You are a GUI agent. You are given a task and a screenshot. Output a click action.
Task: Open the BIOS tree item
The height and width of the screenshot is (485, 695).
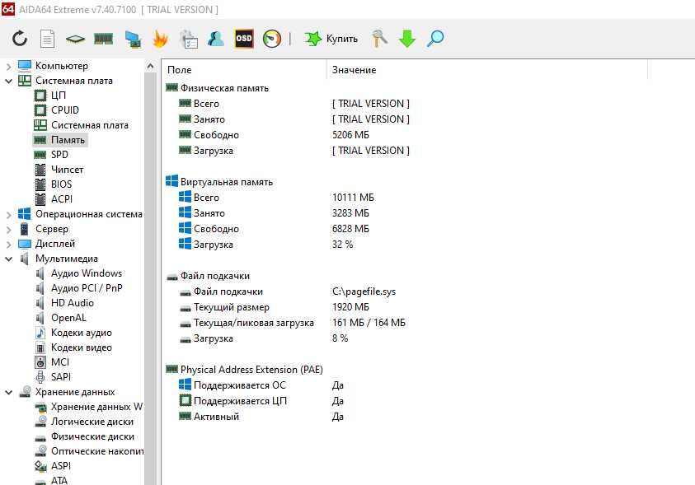61,184
